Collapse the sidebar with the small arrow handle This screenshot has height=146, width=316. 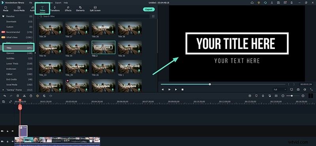click(x=35, y=53)
